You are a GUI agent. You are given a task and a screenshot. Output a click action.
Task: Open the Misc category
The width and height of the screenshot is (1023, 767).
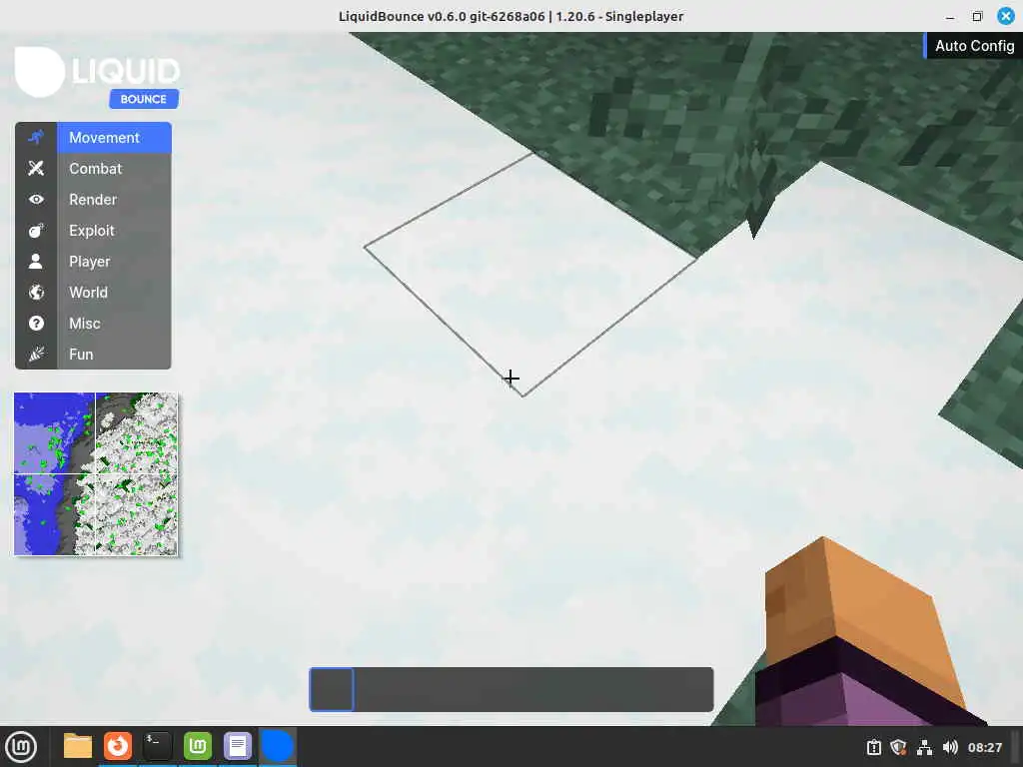click(93, 324)
